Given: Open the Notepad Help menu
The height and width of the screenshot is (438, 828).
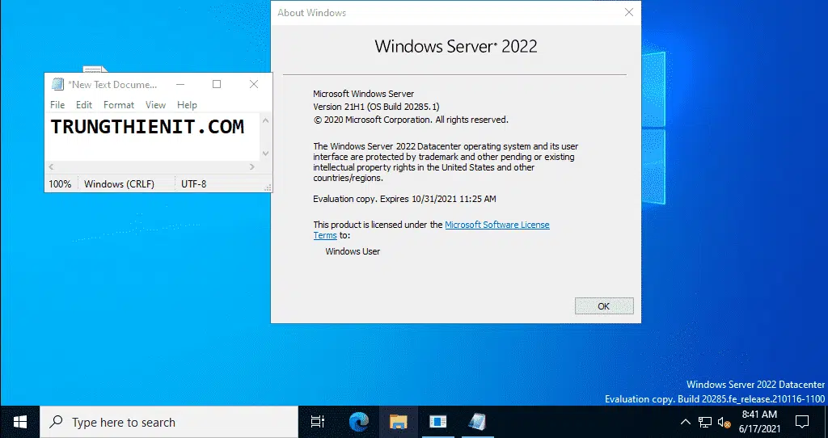Looking at the screenshot, I should [187, 105].
